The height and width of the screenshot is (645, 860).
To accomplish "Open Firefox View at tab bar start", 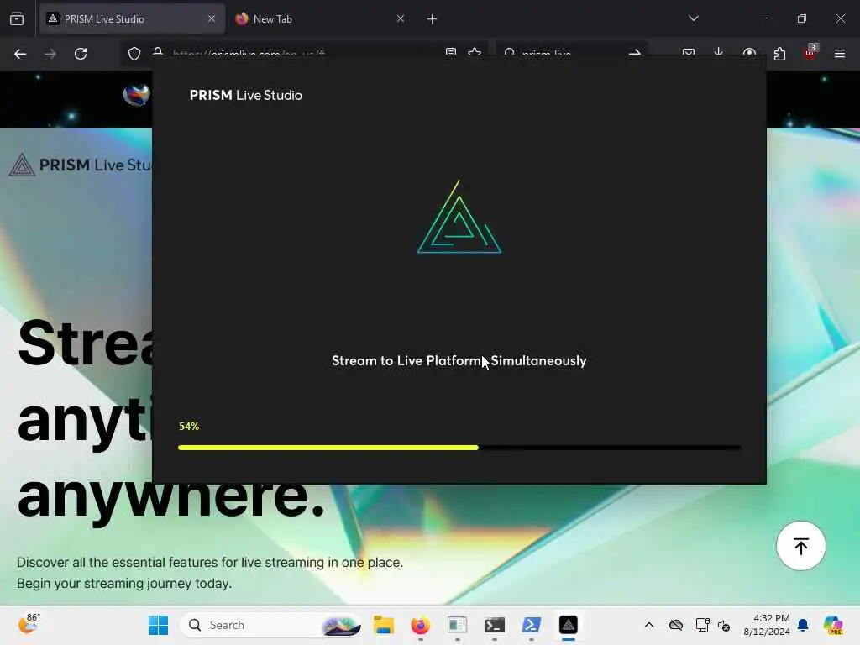I will coord(17,19).
